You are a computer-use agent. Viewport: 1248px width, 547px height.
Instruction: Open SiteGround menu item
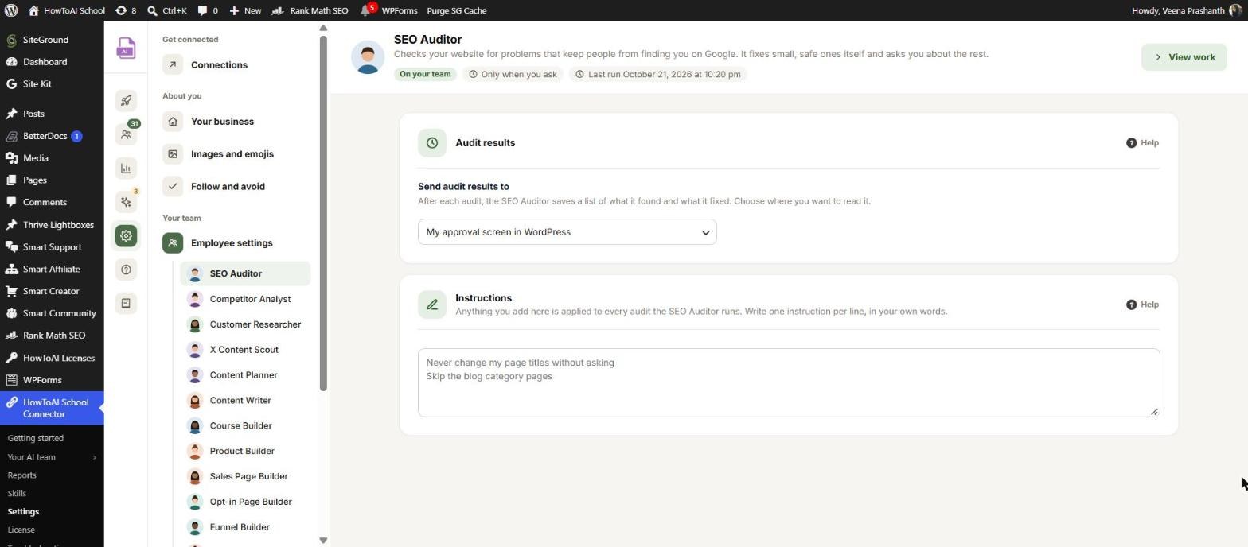[52, 40]
